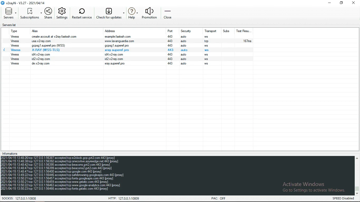Screen dimensions: 360x202
Task: Sort by Address column header
Action: coord(135,31)
